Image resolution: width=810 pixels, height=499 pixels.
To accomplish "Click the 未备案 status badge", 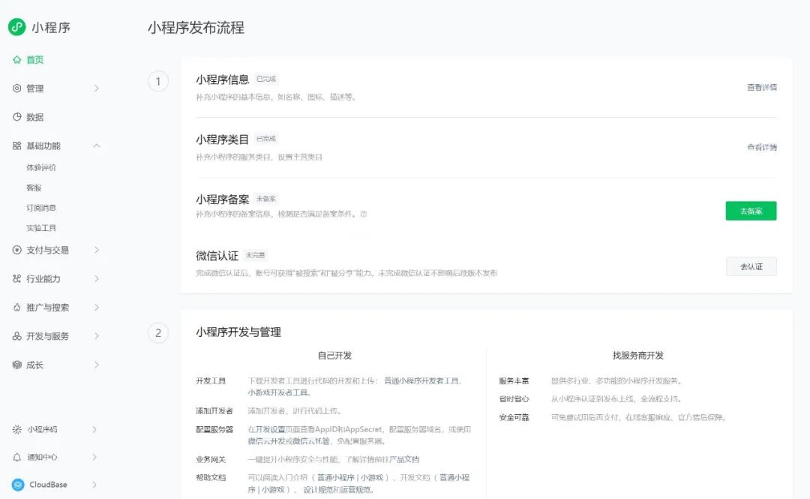I will 266,199.
